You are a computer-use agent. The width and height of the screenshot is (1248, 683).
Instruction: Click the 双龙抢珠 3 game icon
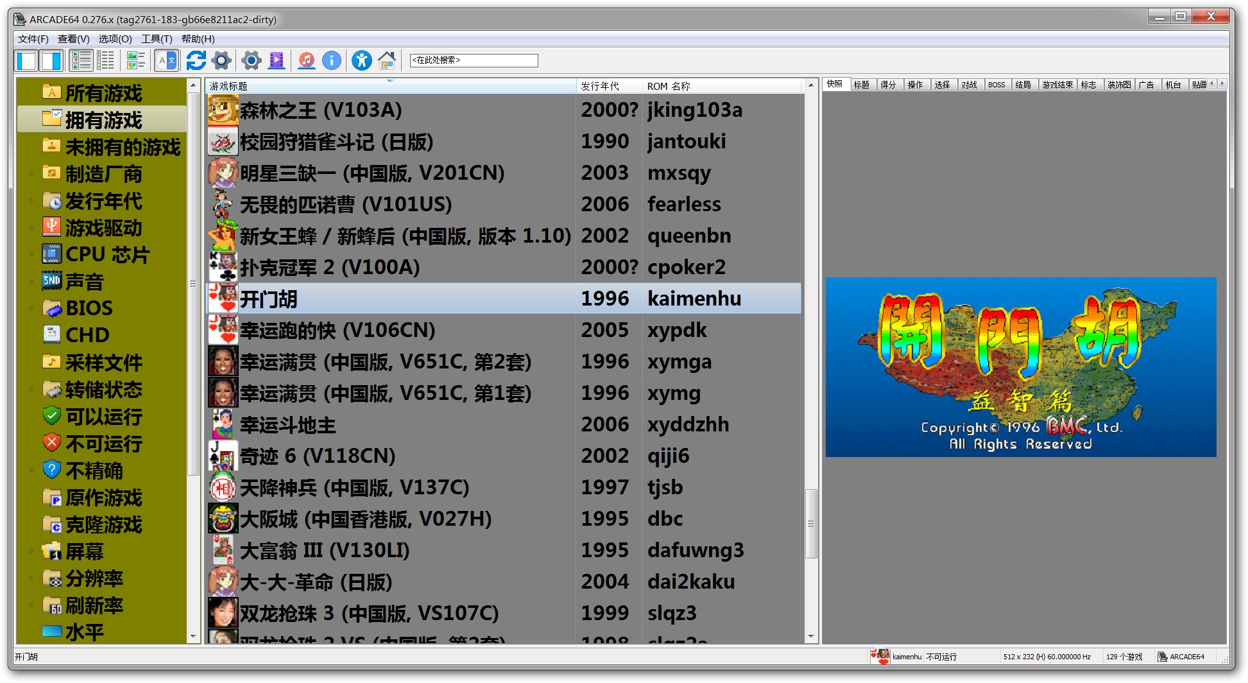click(x=223, y=613)
